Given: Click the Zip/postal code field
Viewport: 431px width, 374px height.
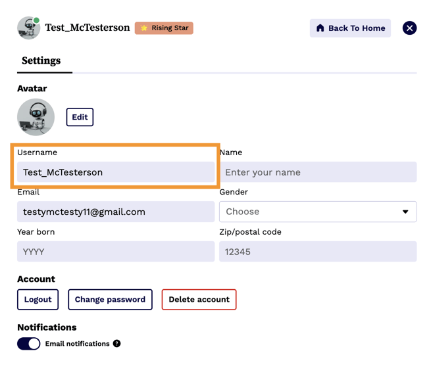Looking at the screenshot, I should pos(317,252).
